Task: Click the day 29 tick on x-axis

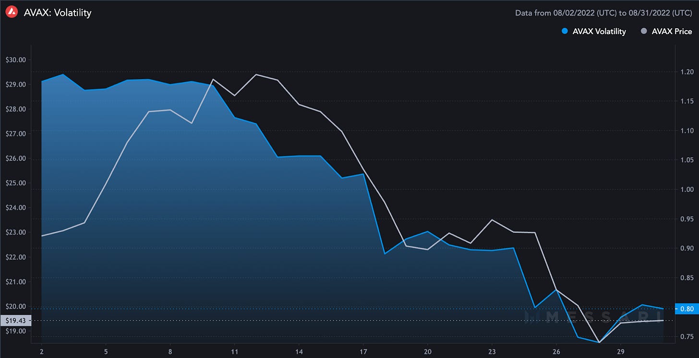Action: pos(620,351)
